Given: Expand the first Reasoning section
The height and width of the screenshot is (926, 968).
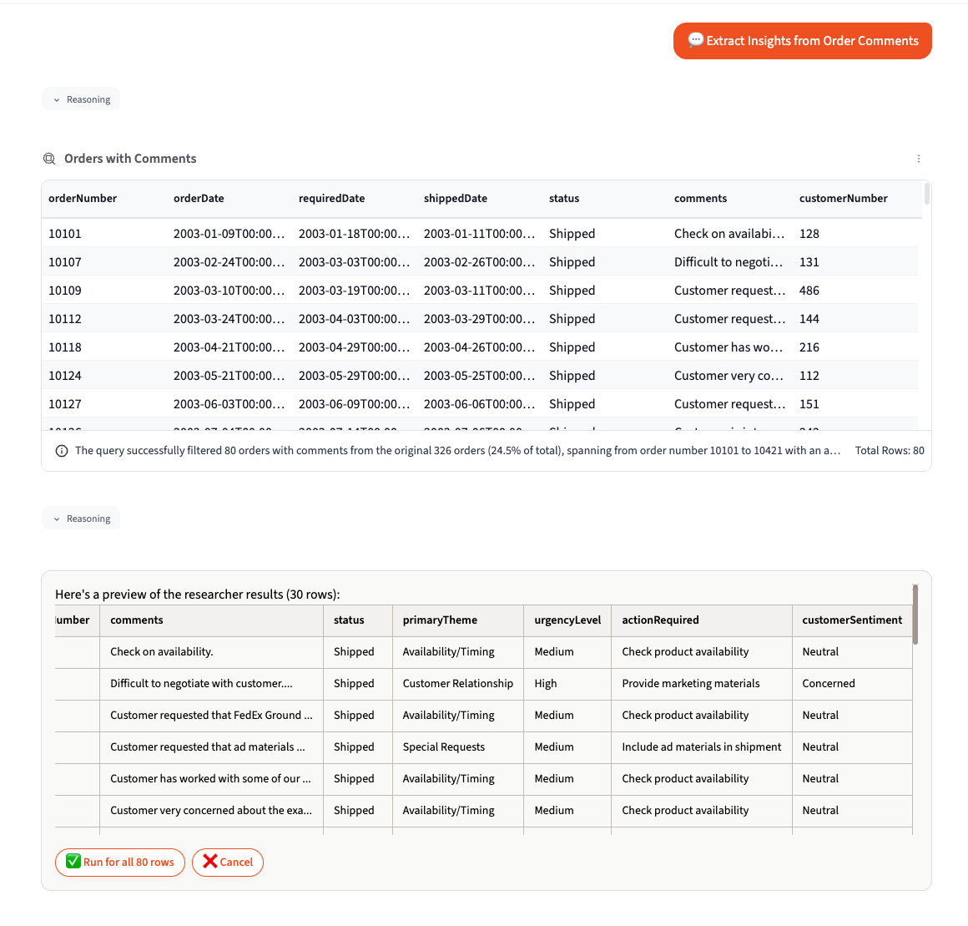Looking at the screenshot, I should pyautogui.click(x=81, y=99).
